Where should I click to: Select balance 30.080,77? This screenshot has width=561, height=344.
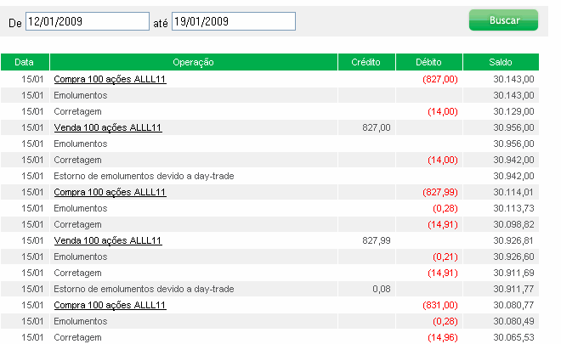[513, 305]
